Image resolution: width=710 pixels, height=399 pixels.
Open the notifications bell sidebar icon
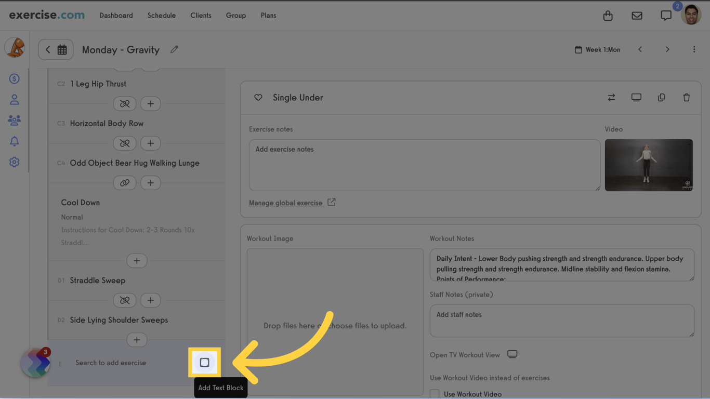click(15, 141)
